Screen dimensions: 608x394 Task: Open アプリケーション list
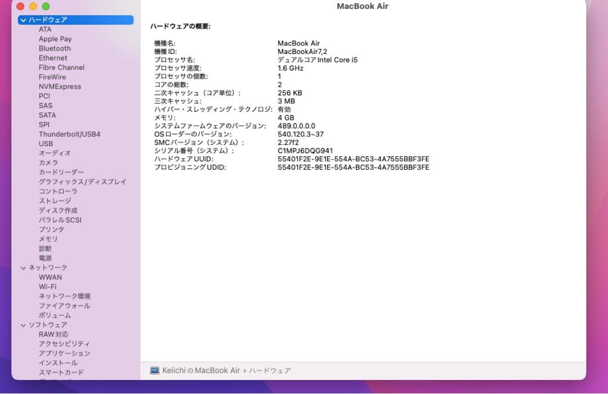pyautogui.click(x=64, y=354)
